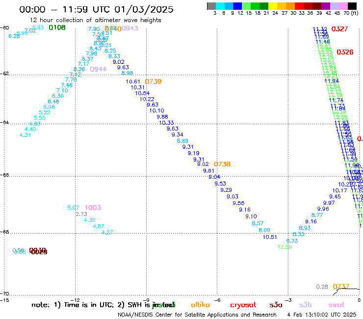This screenshot has width=363, height=319.
Task: Click the wave height value 10.31
Action: click(137, 87)
